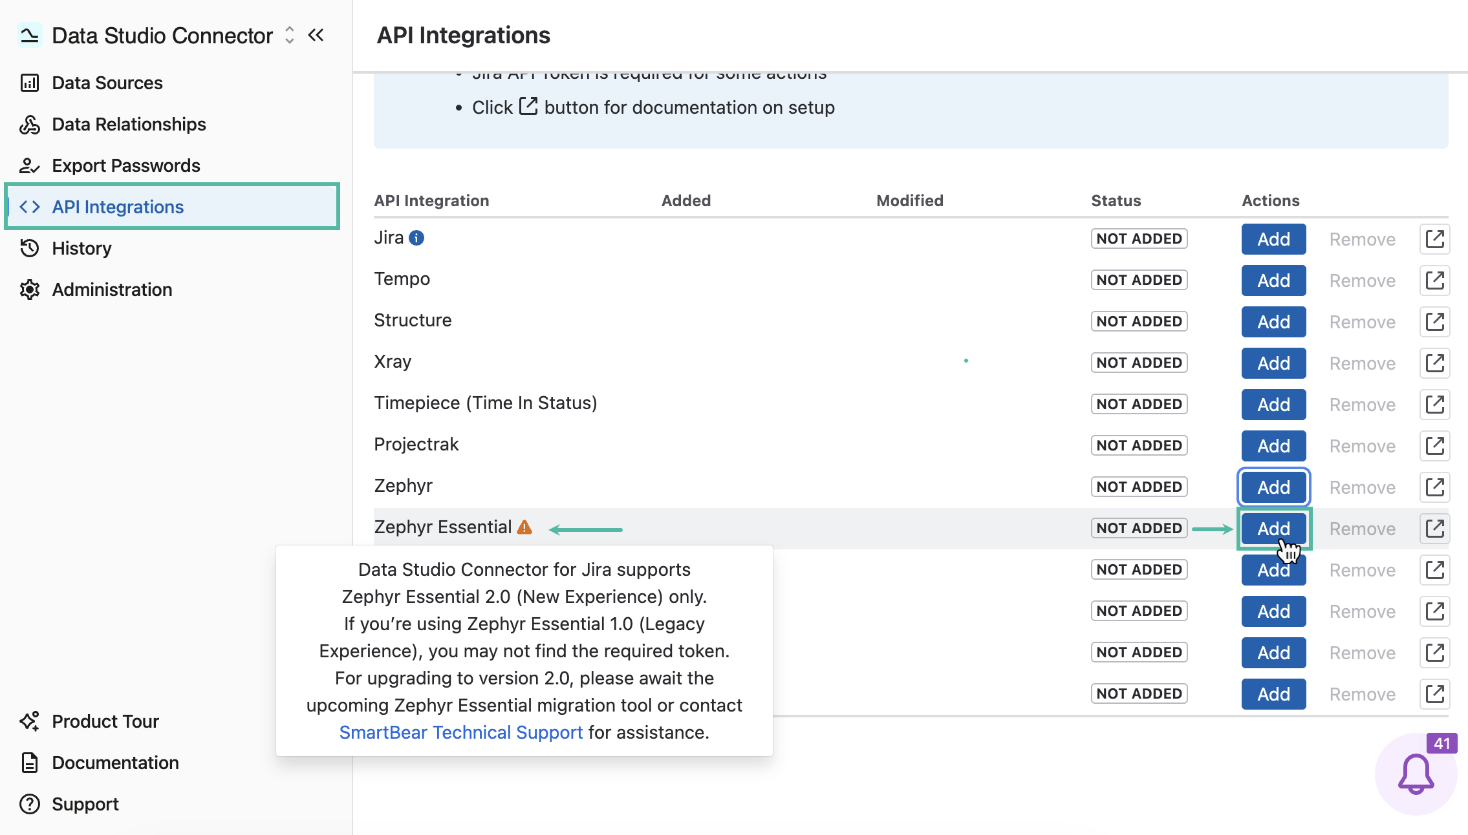Click the Product Tour sparkle icon
The height and width of the screenshot is (835, 1468).
pyautogui.click(x=30, y=721)
